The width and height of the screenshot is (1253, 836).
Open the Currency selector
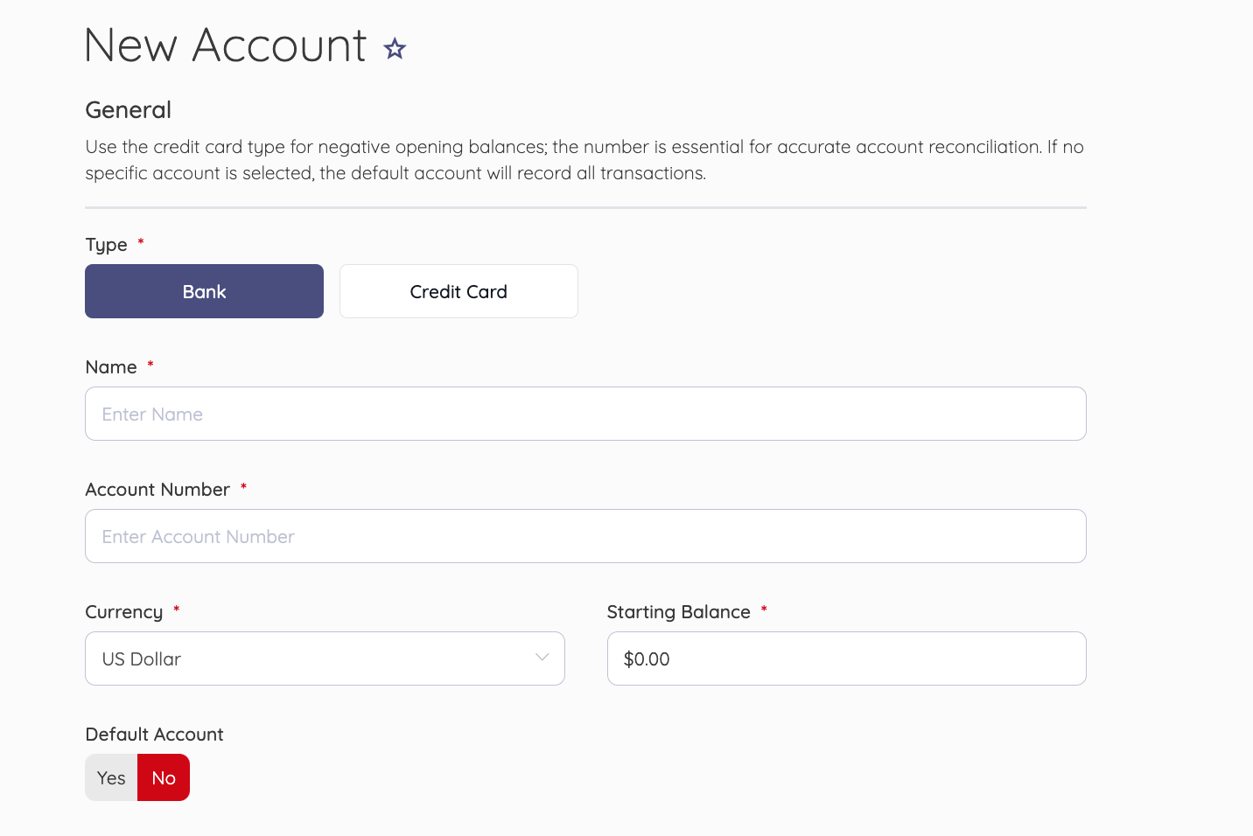click(325, 658)
